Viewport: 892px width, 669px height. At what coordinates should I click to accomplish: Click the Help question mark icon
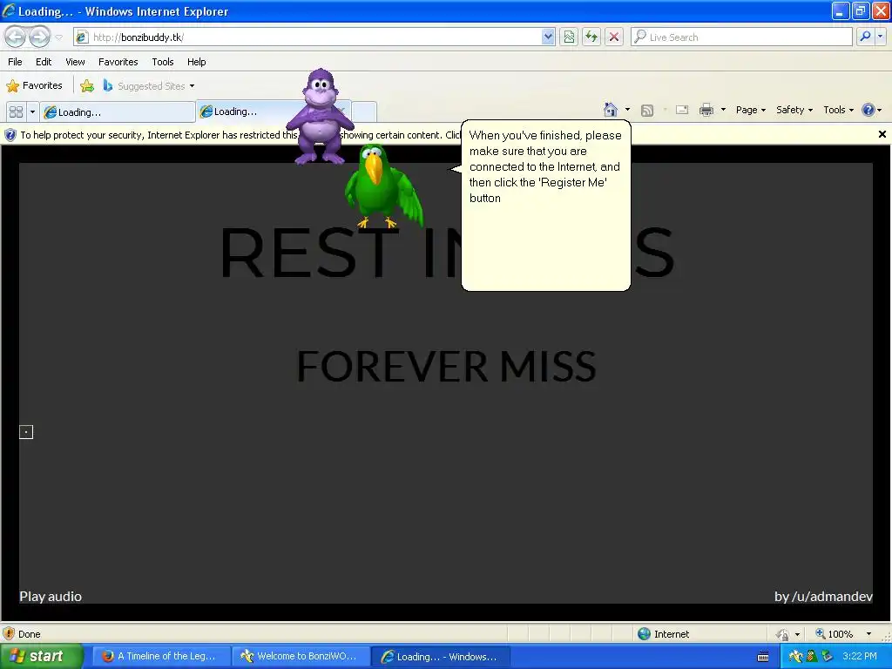pos(868,110)
